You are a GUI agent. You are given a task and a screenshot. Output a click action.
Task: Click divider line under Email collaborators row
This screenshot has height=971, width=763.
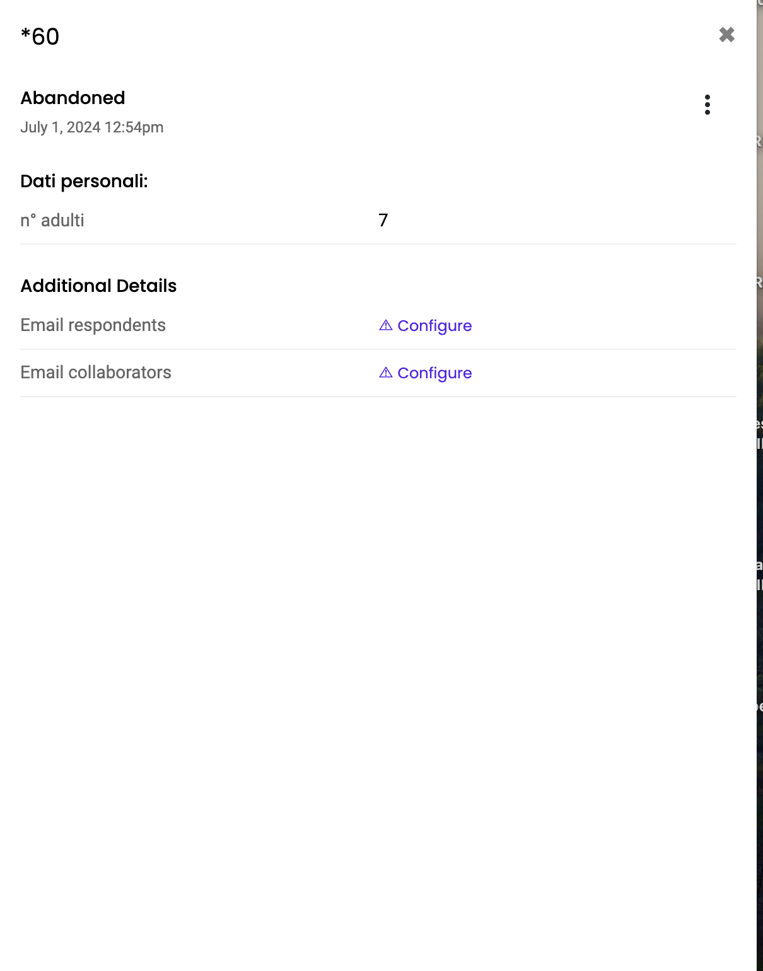pos(378,397)
